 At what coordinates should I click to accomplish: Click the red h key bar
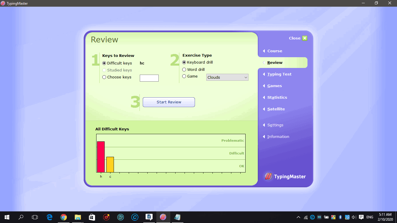101,157
